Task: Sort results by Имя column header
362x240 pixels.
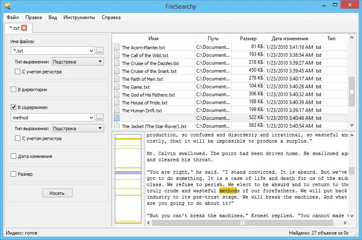Action: point(153,39)
